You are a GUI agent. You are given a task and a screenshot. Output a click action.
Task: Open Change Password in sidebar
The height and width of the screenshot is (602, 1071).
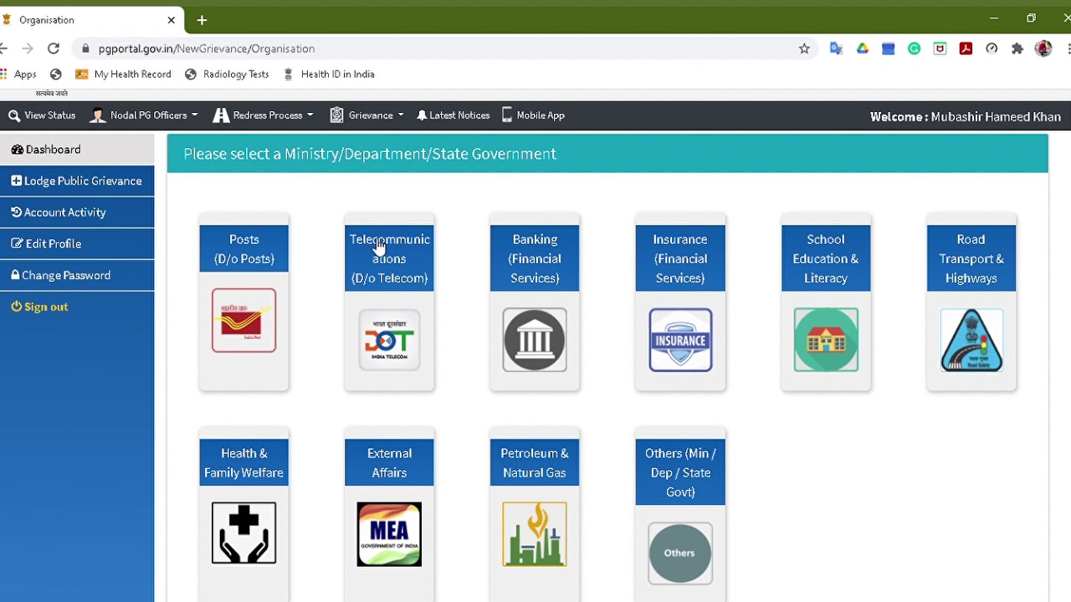click(77, 275)
